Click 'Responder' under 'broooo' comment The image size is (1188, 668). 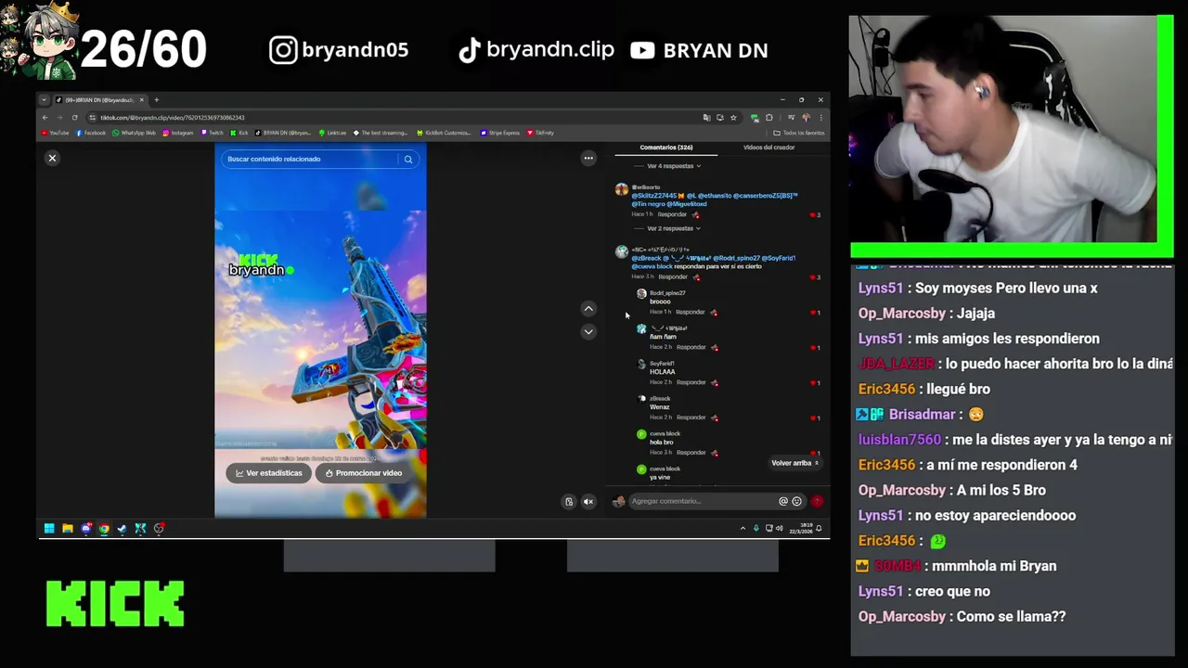pos(690,313)
